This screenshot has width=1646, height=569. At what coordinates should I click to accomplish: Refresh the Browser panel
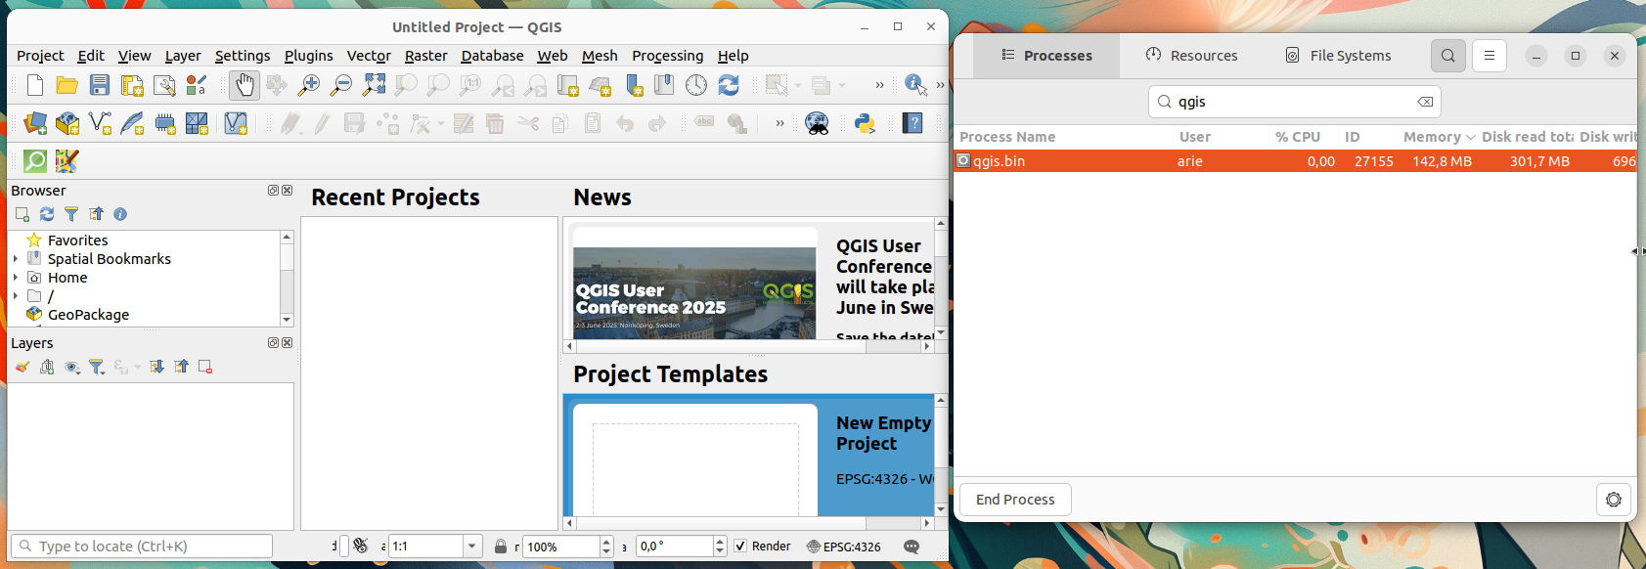pyautogui.click(x=47, y=214)
